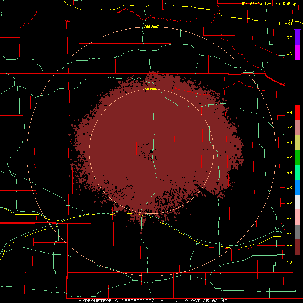Click the [CLAS] units label
The height and width of the screenshot is (303, 303).
point(284,24)
